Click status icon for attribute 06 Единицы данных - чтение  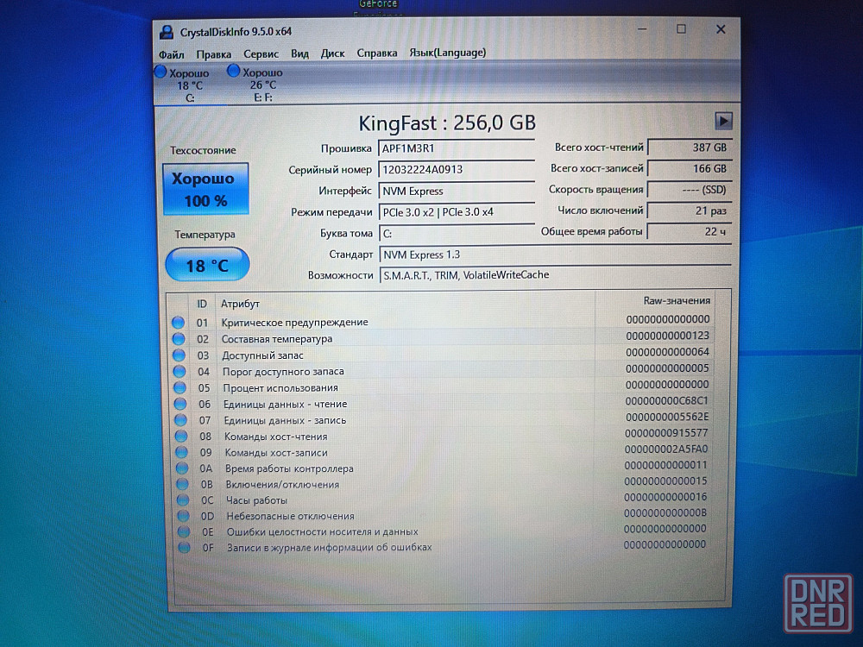pyautogui.click(x=180, y=404)
